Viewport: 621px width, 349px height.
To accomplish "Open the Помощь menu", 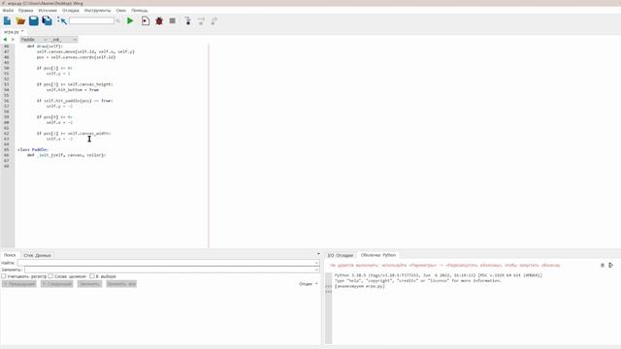I will tap(140, 11).
